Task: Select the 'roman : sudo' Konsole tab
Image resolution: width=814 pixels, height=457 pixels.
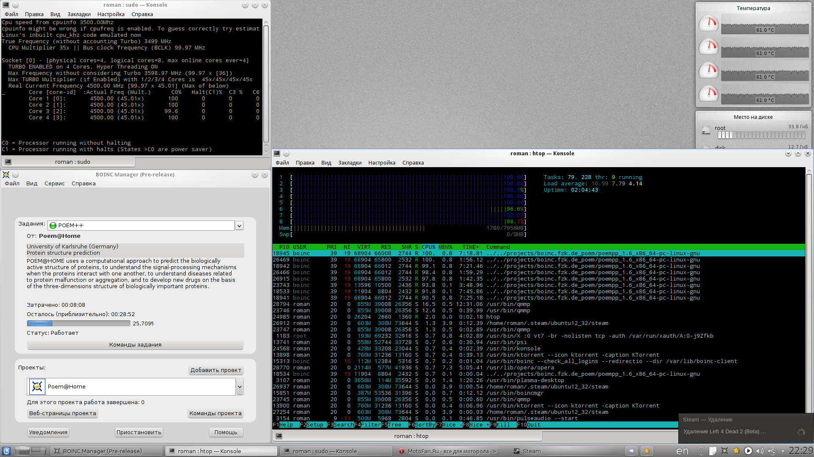Action: coord(68,162)
